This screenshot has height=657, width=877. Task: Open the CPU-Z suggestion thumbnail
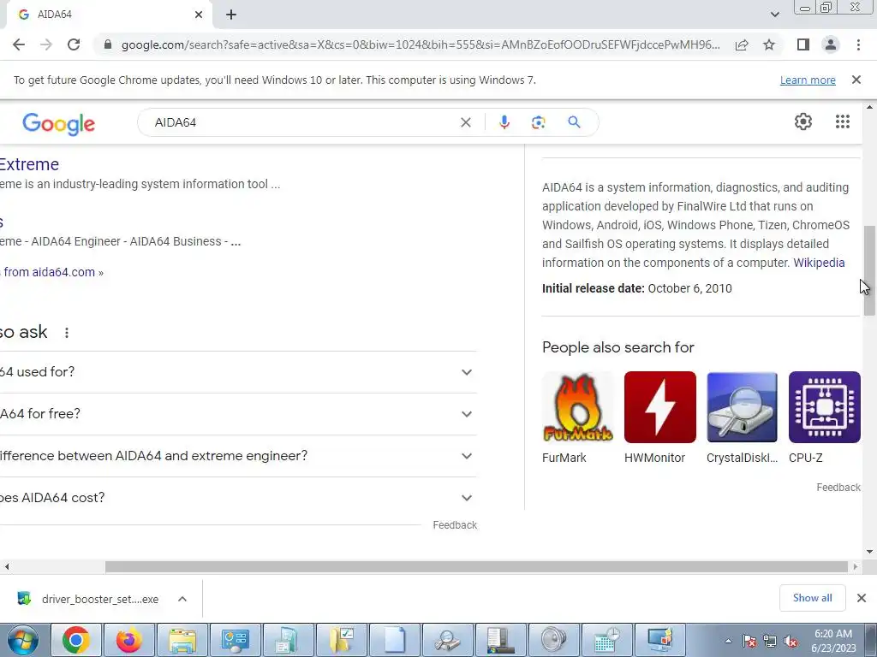pyautogui.click(x=825, y=407)
